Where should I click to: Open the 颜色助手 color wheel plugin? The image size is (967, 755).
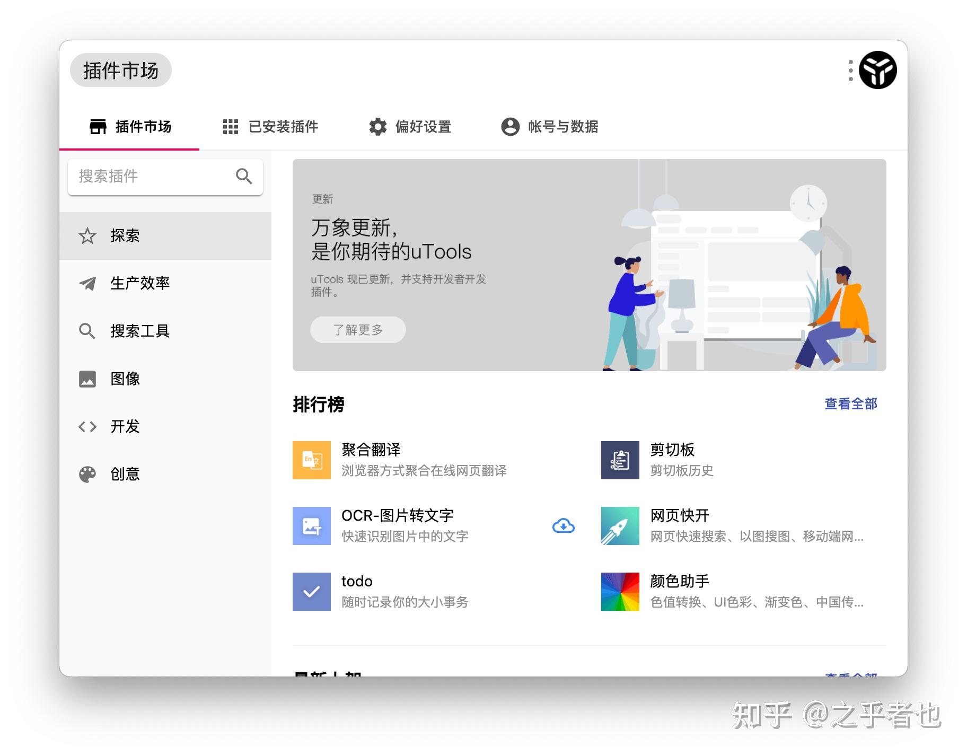pos(620,591)
